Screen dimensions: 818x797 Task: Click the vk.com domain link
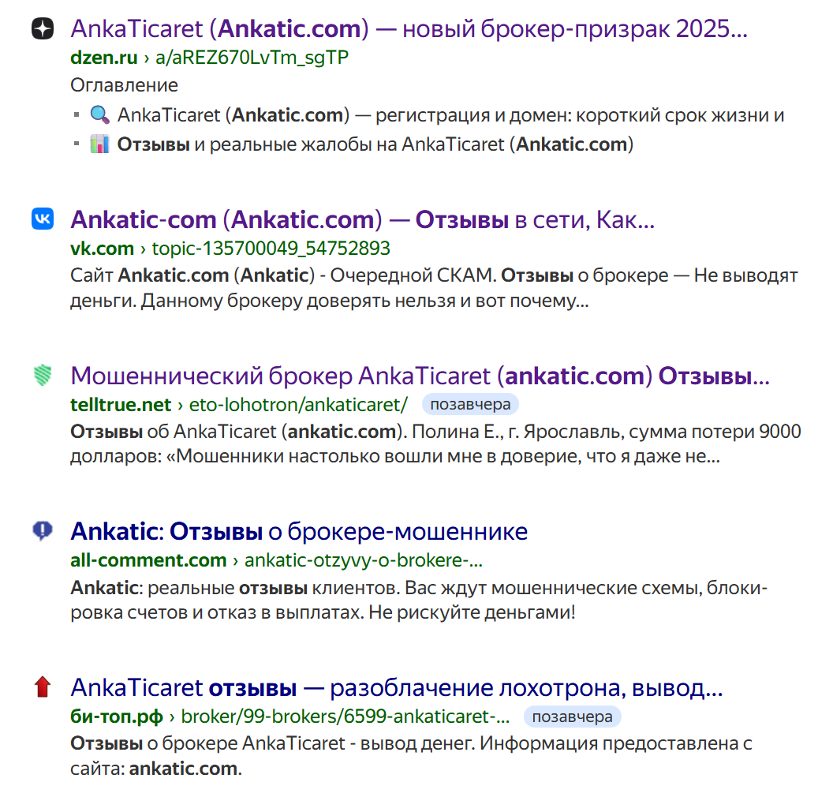101,248
